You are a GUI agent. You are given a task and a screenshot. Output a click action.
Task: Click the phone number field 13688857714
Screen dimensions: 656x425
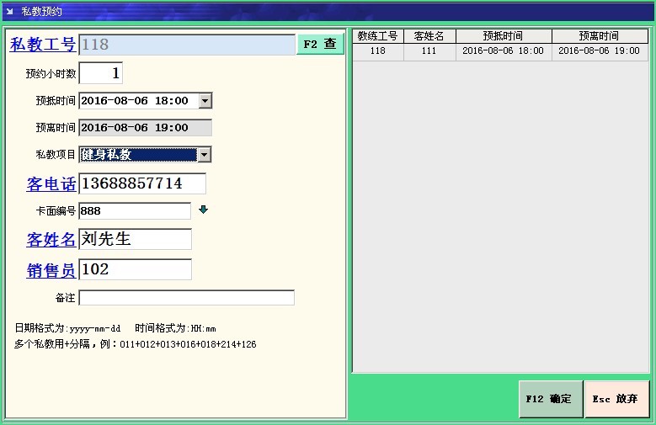(142, 183)
